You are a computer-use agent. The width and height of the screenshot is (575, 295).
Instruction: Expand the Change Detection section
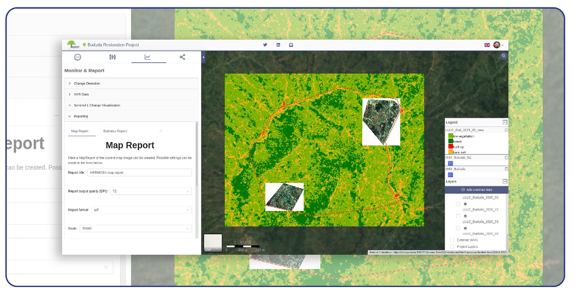click(87, 83)
